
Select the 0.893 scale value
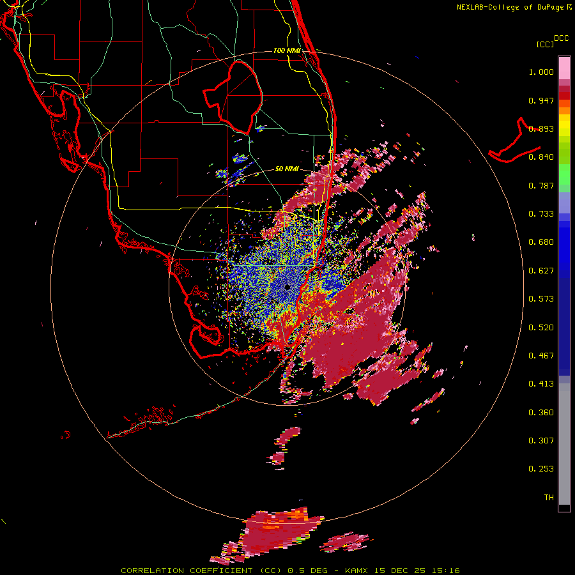(541, 128)
